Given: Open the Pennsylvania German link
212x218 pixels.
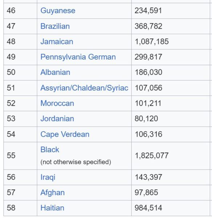Looking at the screenshot, I should pyautogui.click(x=78, y=57).
